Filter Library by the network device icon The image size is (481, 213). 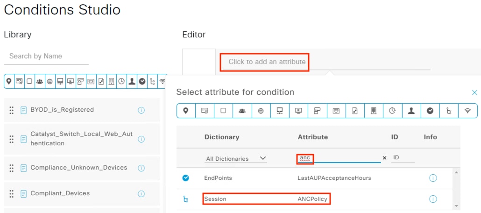60,81
